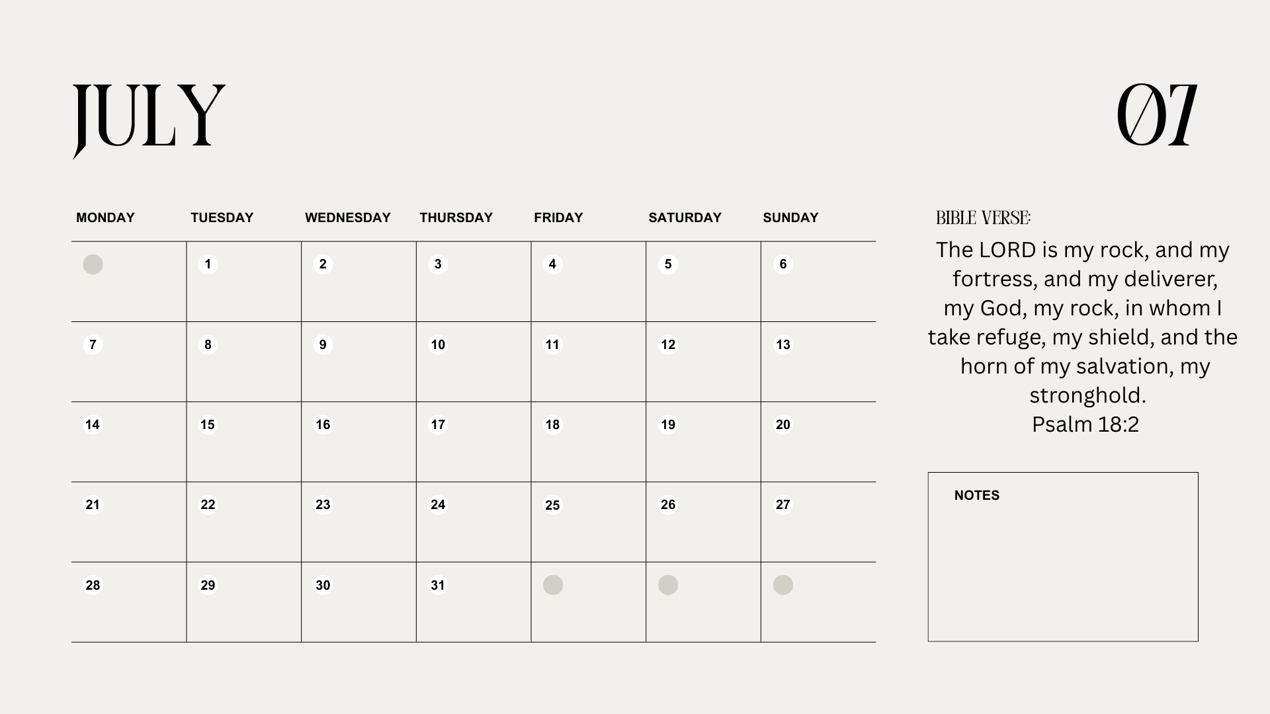Select the MONDAY column header
Screen dimensions: 1270x714
105,218
